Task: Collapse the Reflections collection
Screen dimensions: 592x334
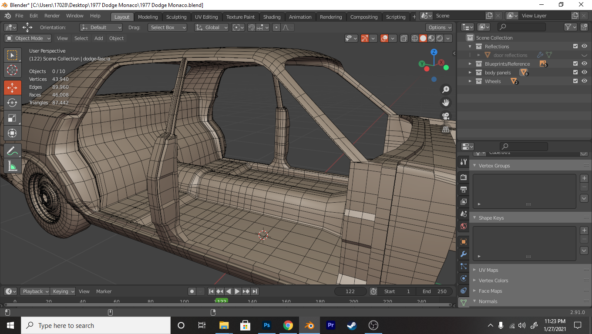Action: [470, 47]
